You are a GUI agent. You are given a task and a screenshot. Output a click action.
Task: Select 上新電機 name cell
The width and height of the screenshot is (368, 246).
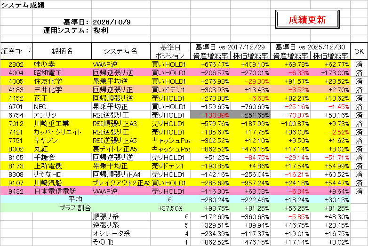pos(62,166)
